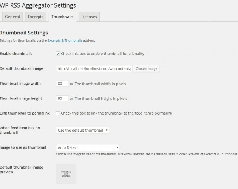The width and height of the screenshot is (238, 189).
Task: Click the 'When feed item has no thumbnail' label
Action: tap(20, 130)
